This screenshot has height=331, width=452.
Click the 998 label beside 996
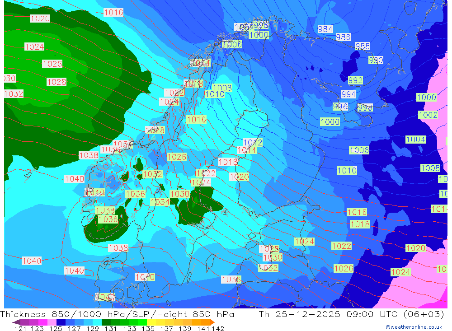365,108
